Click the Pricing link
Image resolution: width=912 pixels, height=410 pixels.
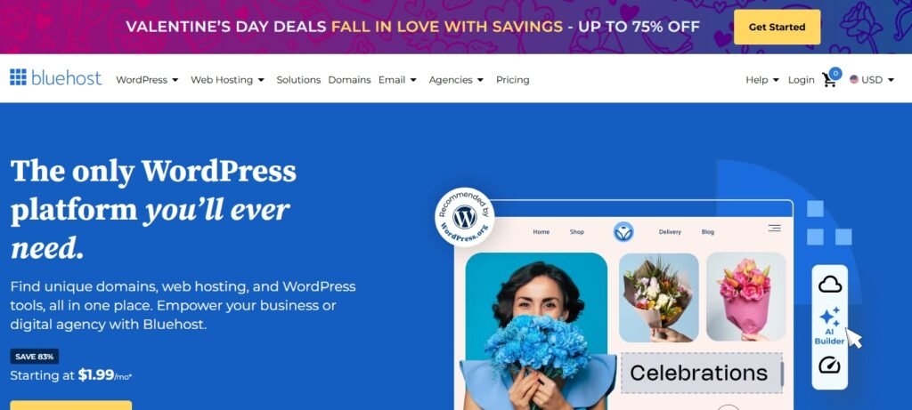[x=512, y=80]
